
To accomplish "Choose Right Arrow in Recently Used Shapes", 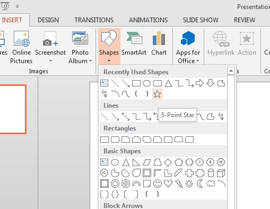I will pyautogui.click(x=199, y=83).
